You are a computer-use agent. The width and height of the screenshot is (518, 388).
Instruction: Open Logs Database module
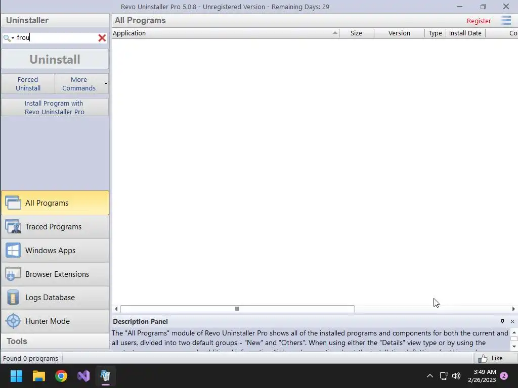tap(55, 297)
